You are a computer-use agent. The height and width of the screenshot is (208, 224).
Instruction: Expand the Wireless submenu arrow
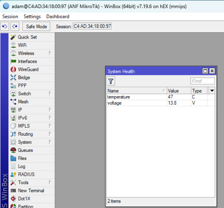(x=50, y=53)
